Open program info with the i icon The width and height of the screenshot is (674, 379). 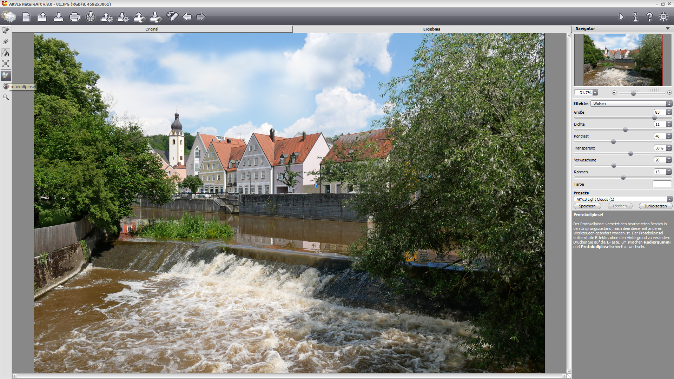[x=635, y=16]
